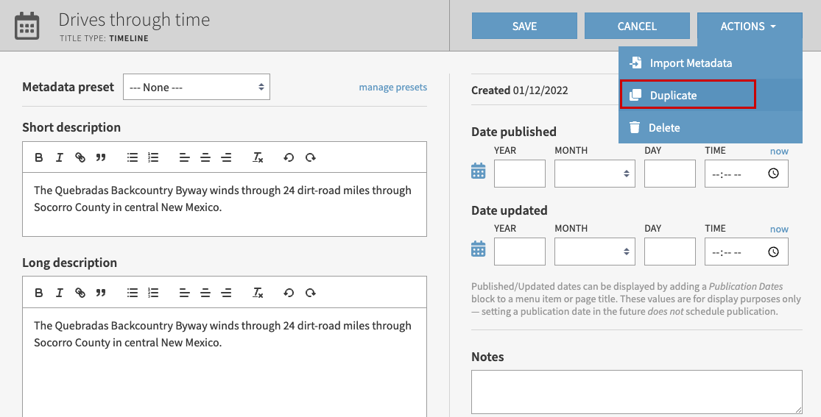The width and height of the screenshot is (821, 417).
Task: Focus Time field under Date published
Action: coord(746,174)
